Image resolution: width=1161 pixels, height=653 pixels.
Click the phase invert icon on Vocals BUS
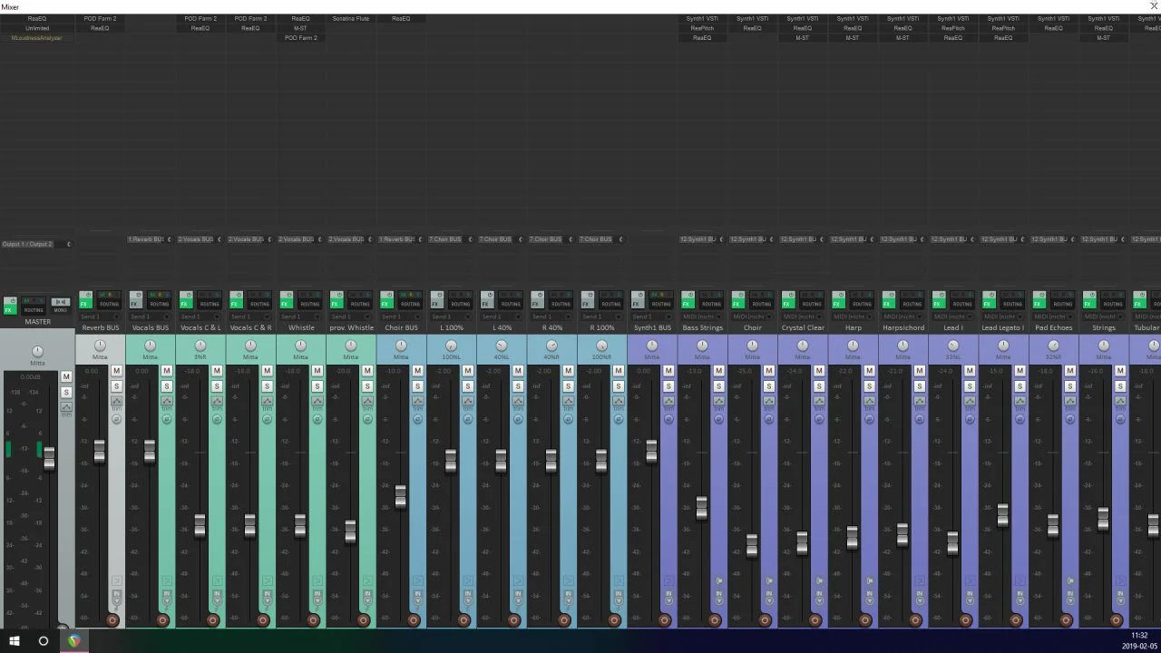pyautogui.click(x=167, y=419)
